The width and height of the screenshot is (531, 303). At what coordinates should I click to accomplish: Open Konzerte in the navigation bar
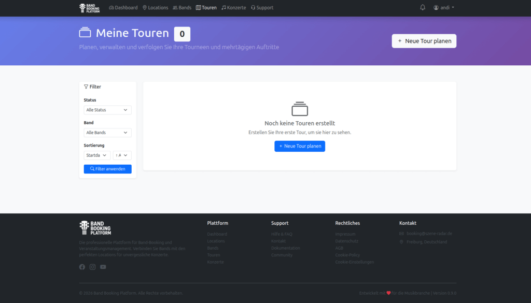click(233, 8)
